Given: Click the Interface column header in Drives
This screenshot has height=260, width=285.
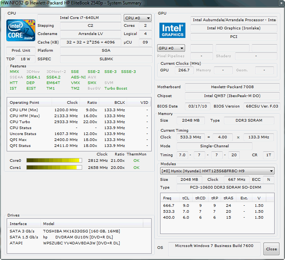Looking at the screenshot, I should coord(24,224).
